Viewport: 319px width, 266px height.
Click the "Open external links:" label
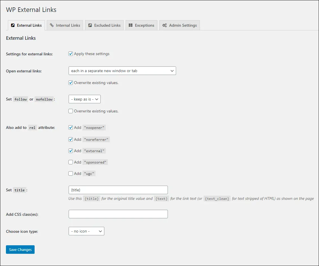(x=24, y=71)
